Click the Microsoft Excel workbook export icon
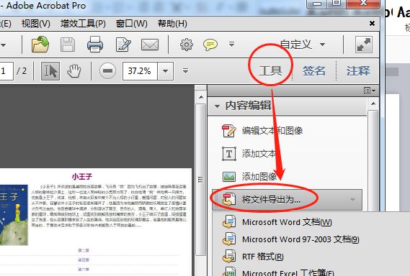 pos(229,272)
